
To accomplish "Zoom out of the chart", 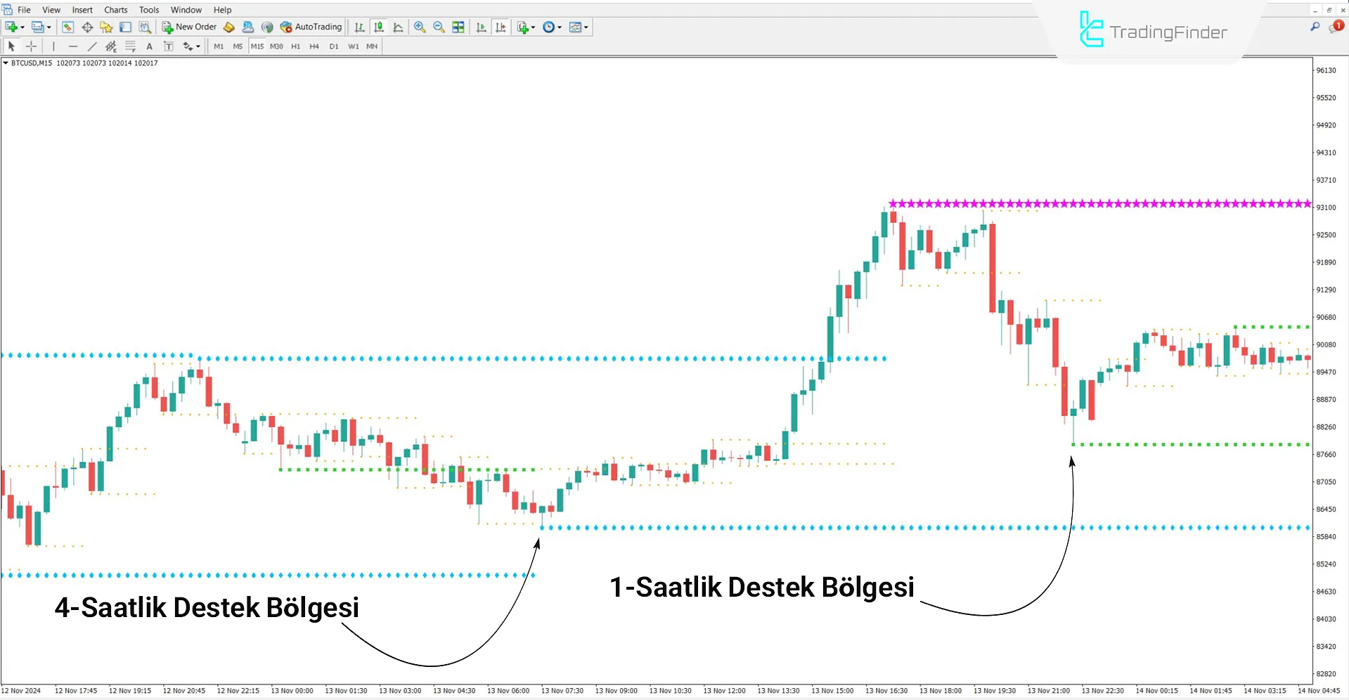I will [x=439, y=27].
